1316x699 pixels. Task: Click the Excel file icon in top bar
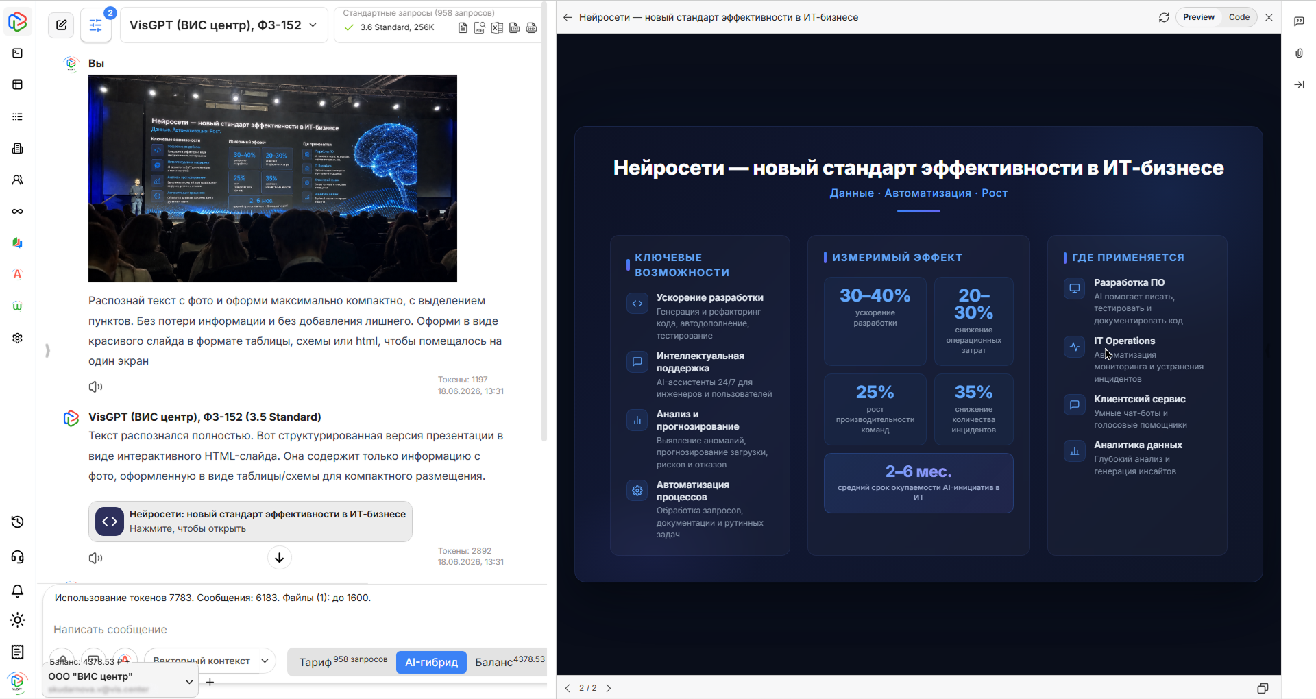[x=497, y=28]
